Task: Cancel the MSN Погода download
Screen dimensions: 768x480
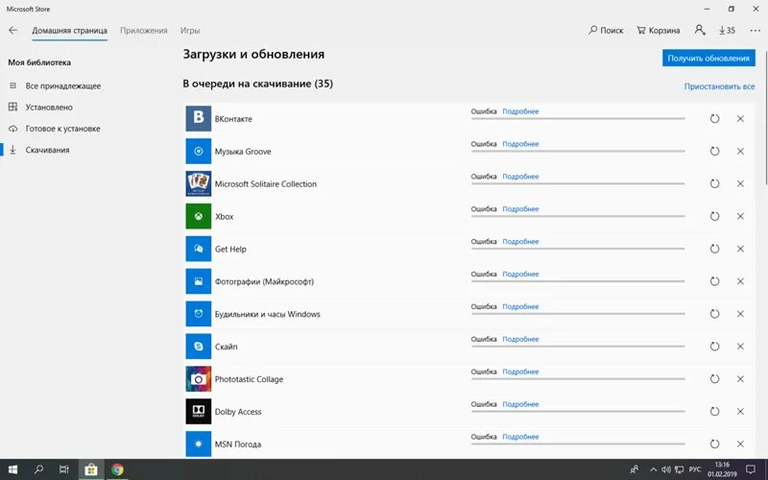Action: coord(740,444)
